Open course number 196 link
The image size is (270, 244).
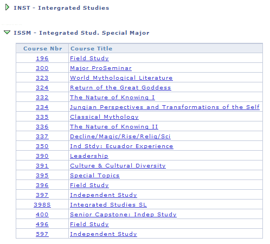coord(42,59)
